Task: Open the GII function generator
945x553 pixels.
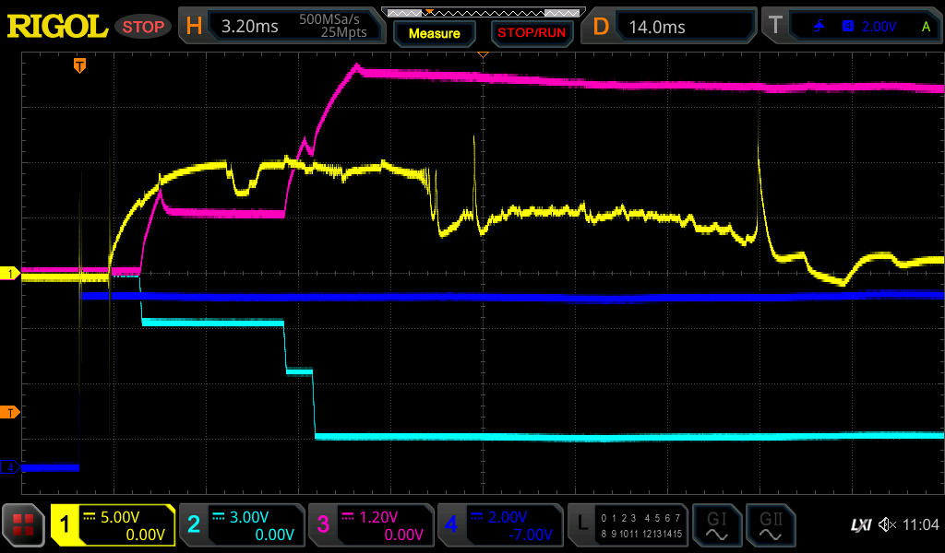Action: coord(770,526)
